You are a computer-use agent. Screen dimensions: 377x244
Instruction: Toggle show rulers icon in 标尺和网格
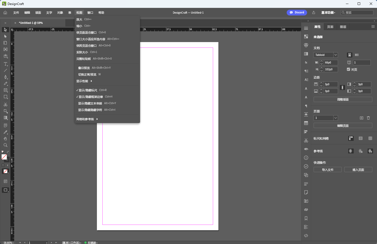351,138
